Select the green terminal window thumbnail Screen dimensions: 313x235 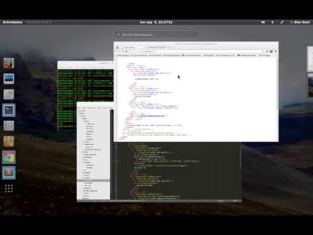point(85,96)
